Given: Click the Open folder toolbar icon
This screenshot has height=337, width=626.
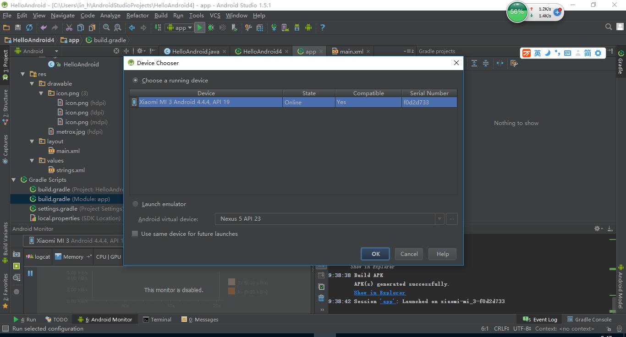Looking at the screenshot, I should click(7, 27).
